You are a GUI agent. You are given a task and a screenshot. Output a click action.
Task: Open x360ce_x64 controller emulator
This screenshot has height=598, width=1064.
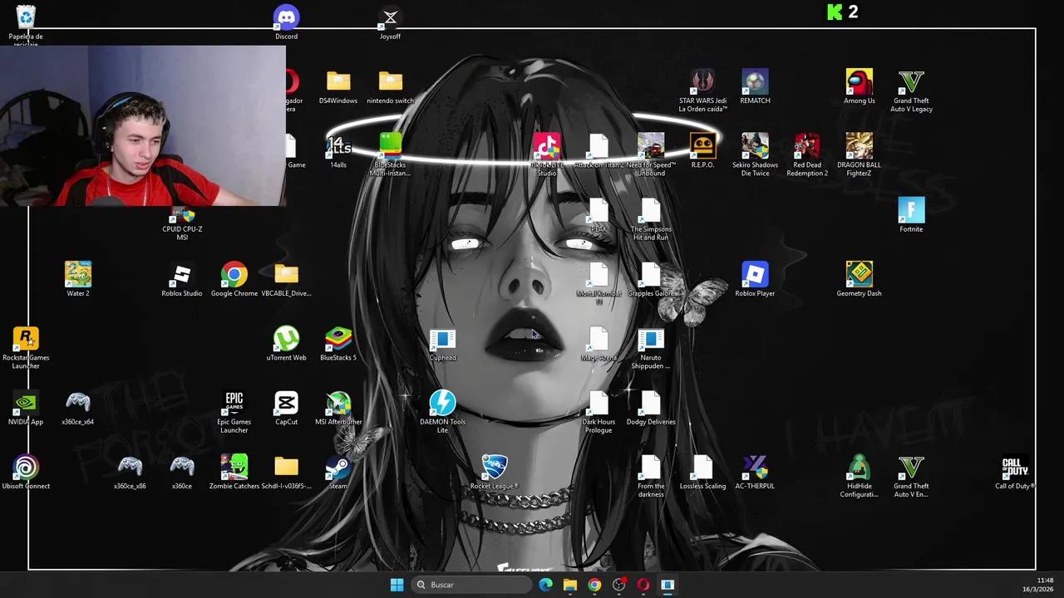pyautogui.click(x=78, y=408)
